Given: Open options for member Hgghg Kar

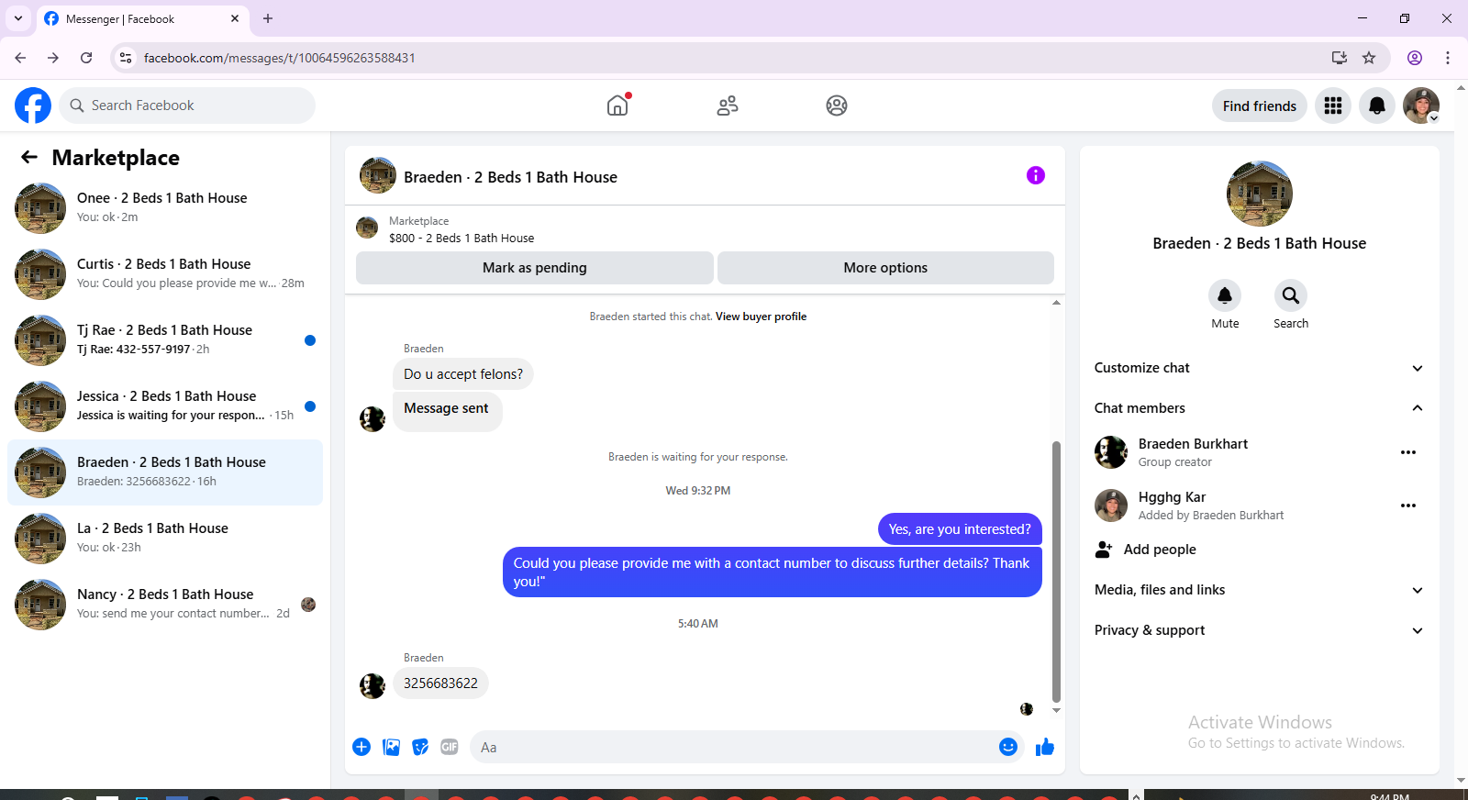Looking at the screenshot, I should pos(1408,506).
